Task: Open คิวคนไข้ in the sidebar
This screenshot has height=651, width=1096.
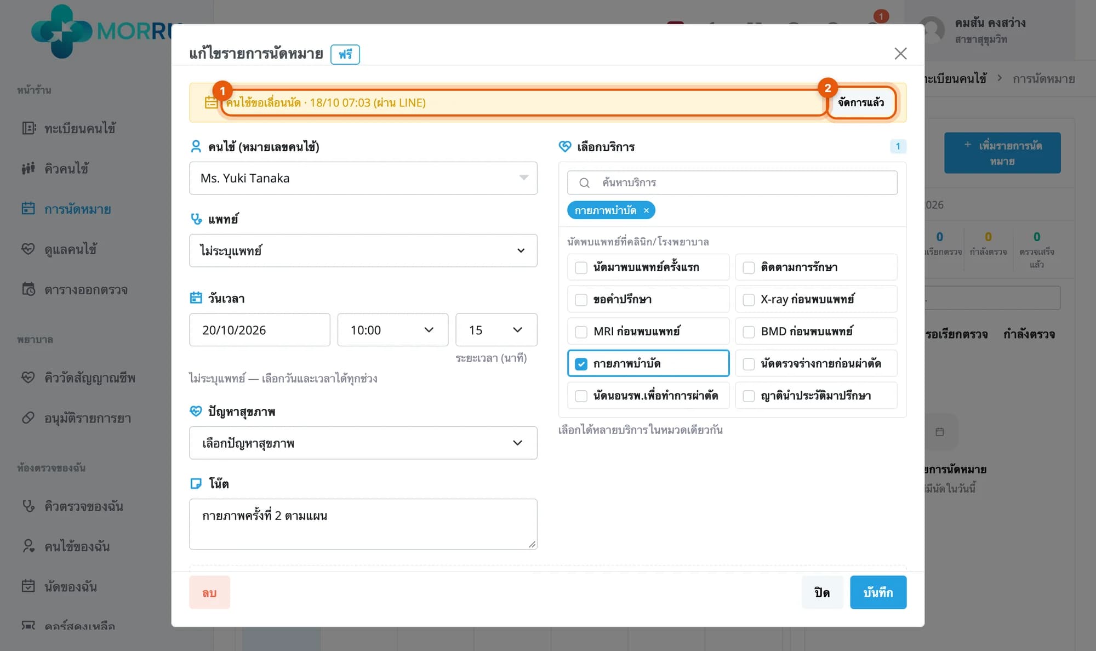Action: pyautogui.click(x=66, y=168)
